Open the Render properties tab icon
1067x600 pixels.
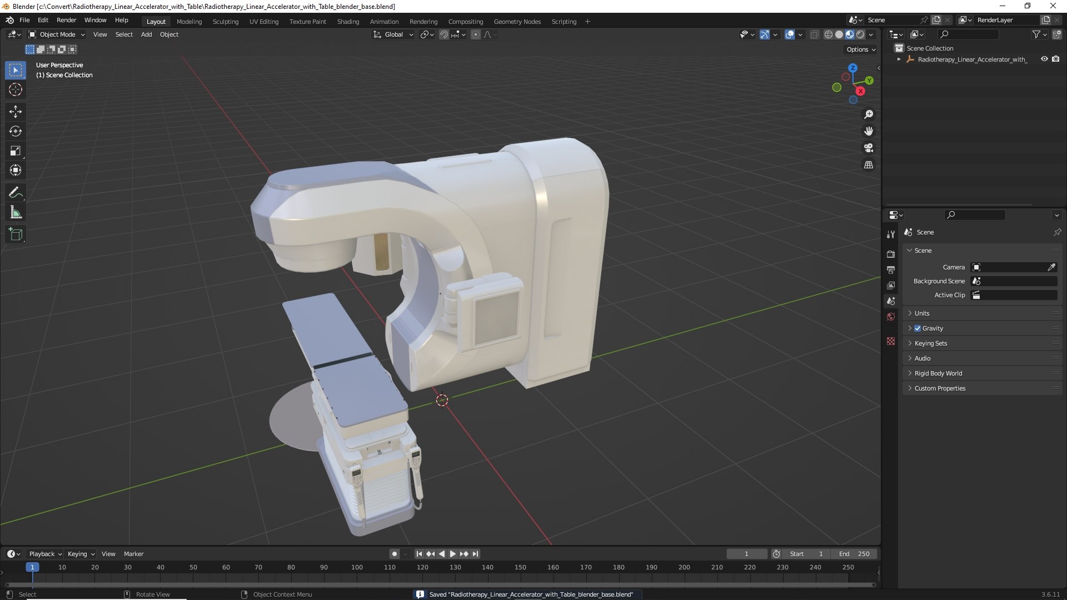891,254
